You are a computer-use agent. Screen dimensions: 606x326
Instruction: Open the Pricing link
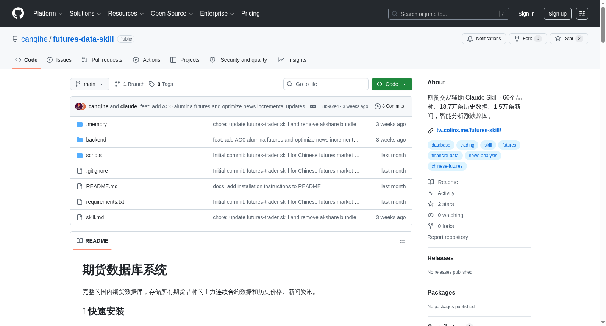(x=250, y=14)
